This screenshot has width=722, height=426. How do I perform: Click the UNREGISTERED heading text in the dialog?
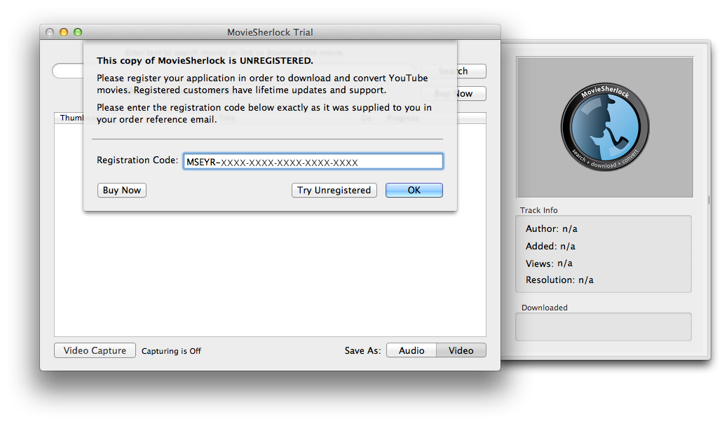click(x=205, y=61)
